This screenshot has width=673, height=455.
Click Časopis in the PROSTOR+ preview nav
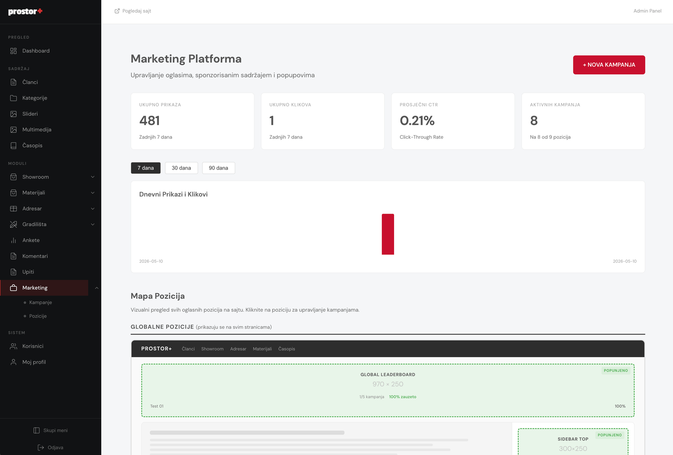tap(286, 349)
